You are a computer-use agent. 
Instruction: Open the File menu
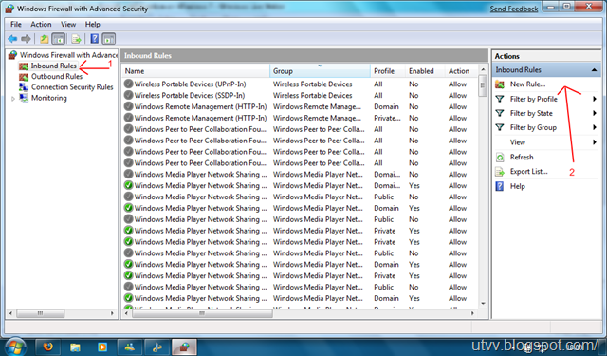click(16, 24)
